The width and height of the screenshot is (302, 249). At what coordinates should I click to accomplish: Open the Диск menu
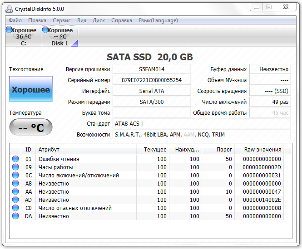99,20
